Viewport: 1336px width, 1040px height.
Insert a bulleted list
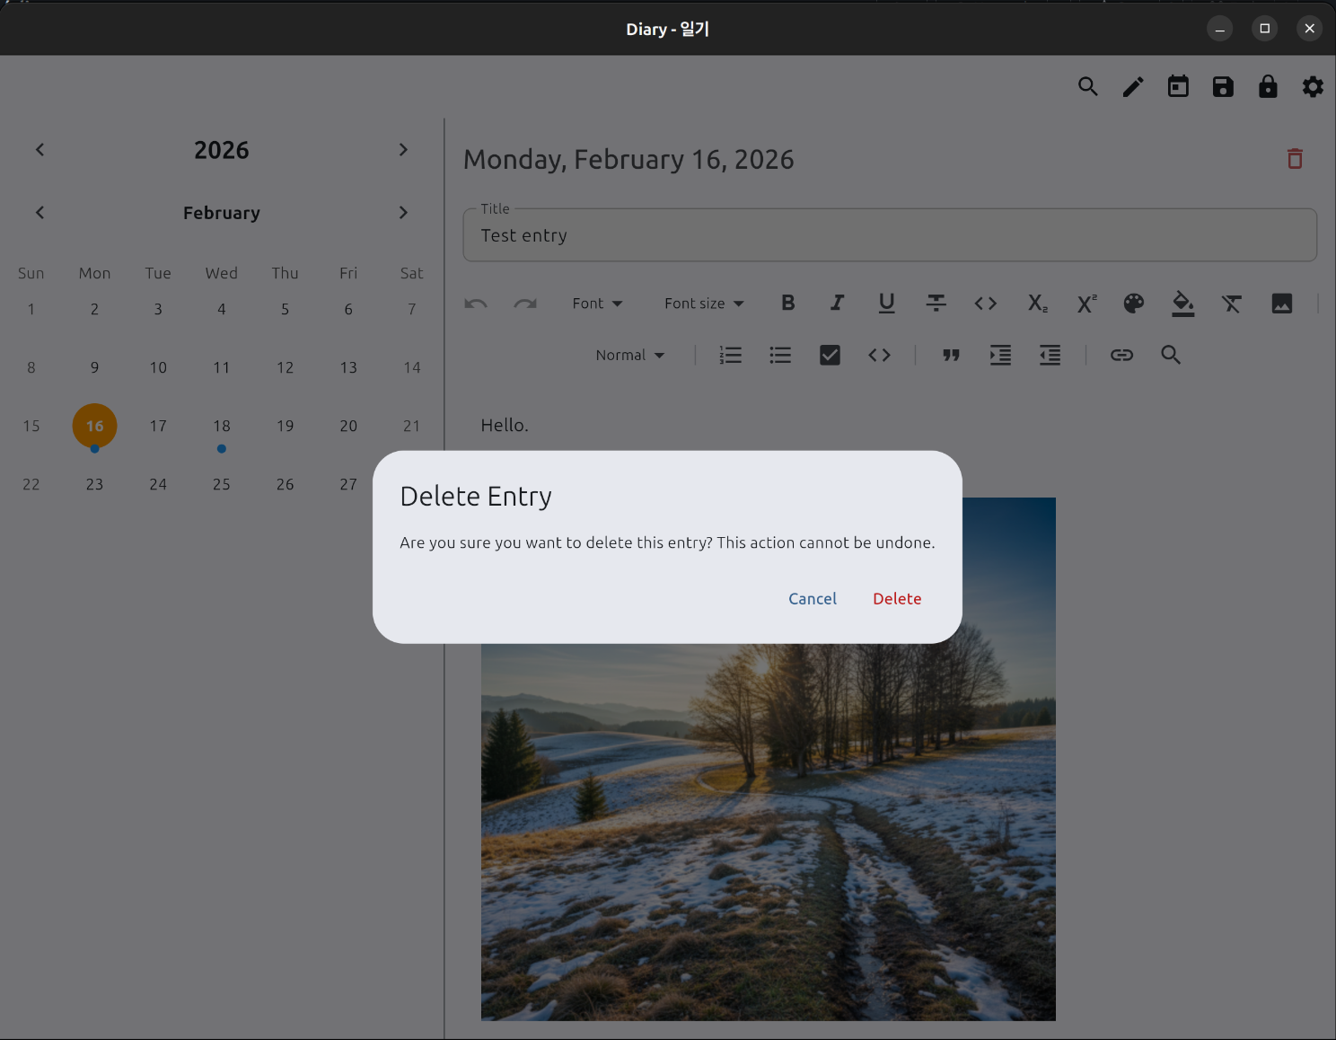click(x=780, y=356)
